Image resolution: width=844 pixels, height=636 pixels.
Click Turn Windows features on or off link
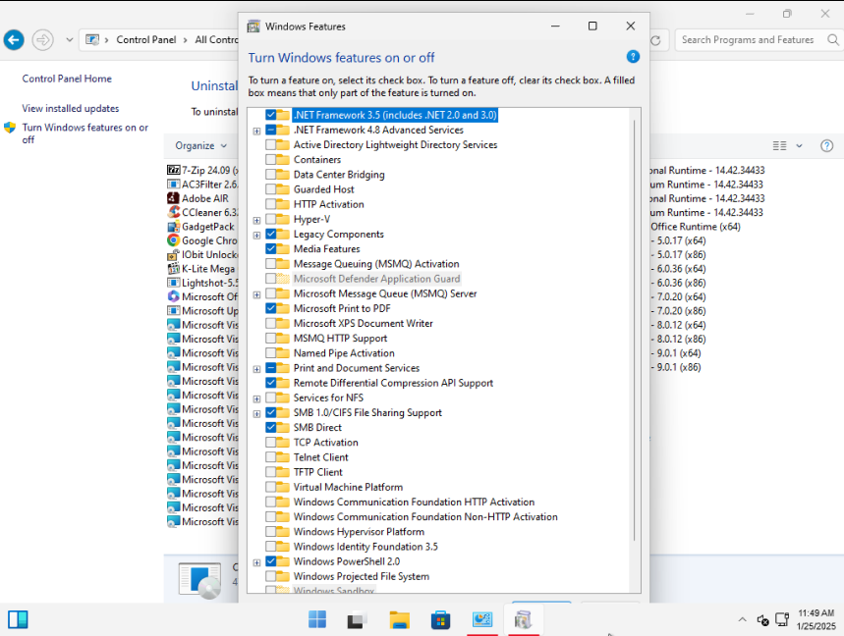click(x=85, y=133)
